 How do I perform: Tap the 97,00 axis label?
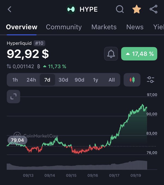(152, 95)
